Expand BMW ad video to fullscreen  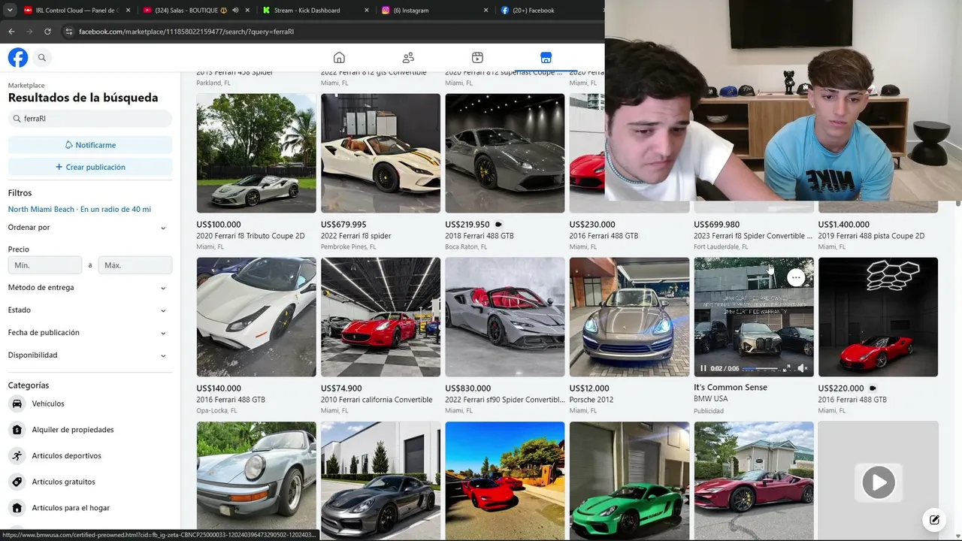787,368
